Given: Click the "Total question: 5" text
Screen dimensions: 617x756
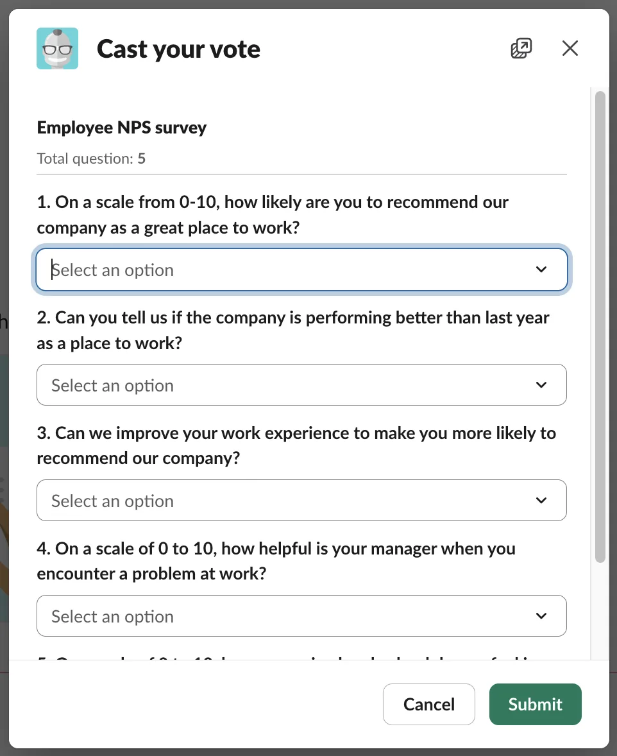Looking at the screenshot, I should click(x=91, y=159).
